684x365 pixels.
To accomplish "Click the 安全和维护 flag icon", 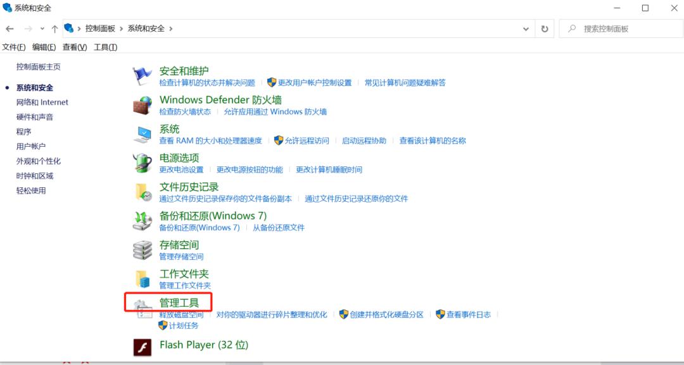I will tap(142, 76).
